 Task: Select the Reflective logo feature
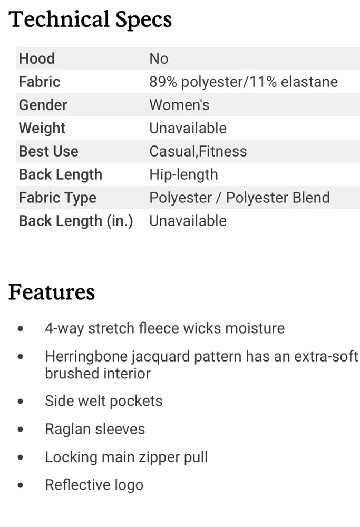pyautogui.click(x=94, y=485)
